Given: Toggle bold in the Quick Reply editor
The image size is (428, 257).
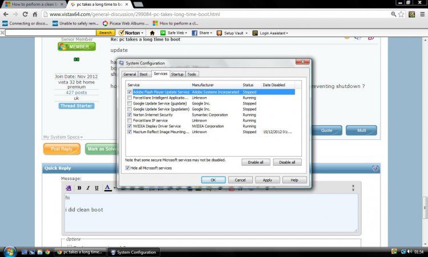Looking at the screenshot, I should (79, 188).
